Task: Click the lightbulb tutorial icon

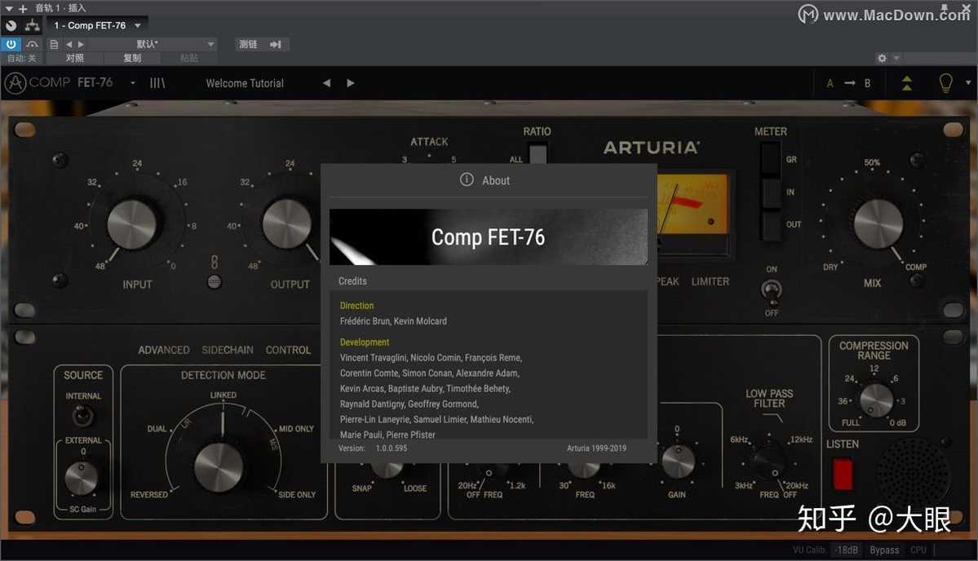Action: tap(945, 83)
